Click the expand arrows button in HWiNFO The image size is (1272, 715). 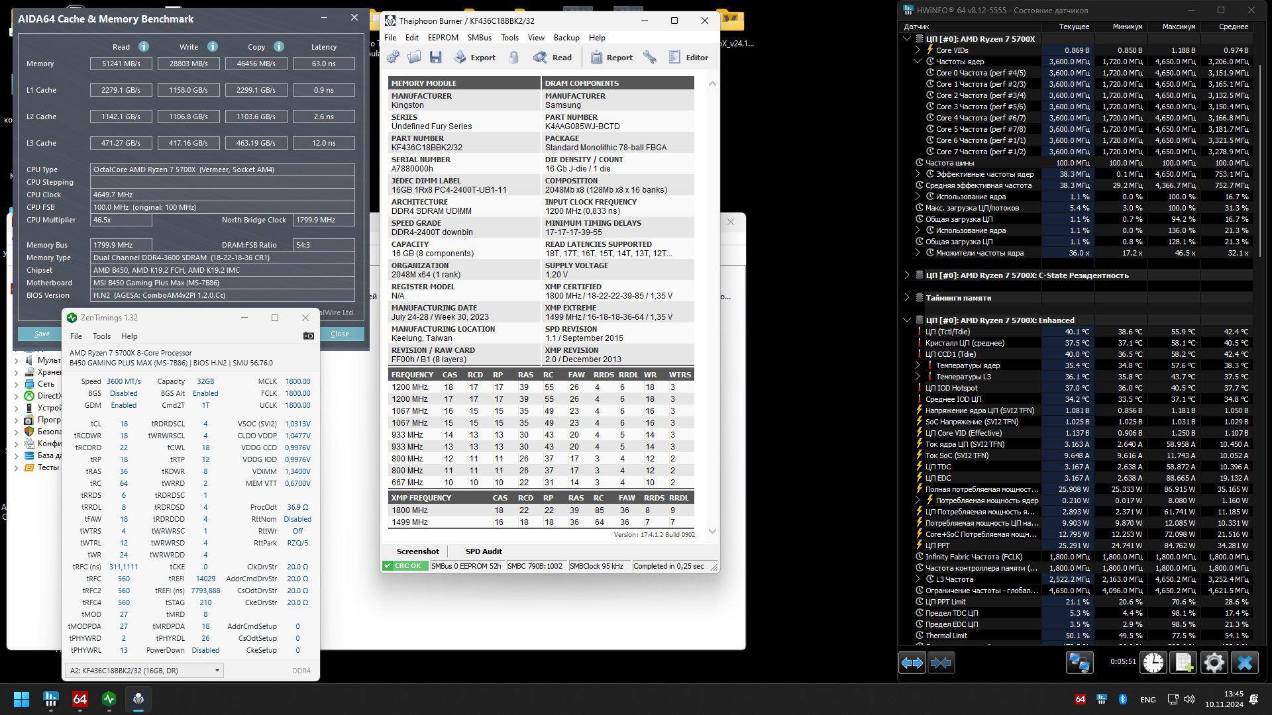click(912, 662)
